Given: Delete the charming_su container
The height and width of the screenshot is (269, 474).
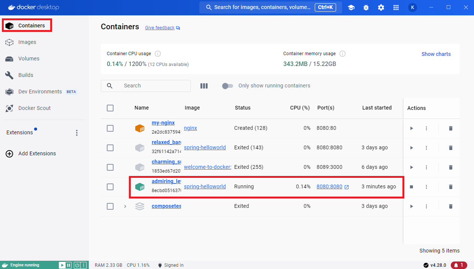Looking at the screenshot, I should (x=451, y=167).
